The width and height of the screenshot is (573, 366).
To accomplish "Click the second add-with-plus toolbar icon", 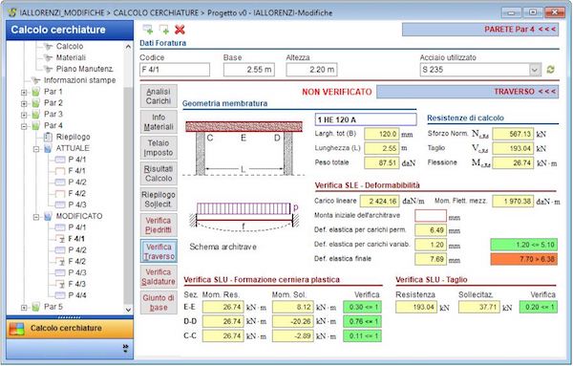I will point(163,30).
